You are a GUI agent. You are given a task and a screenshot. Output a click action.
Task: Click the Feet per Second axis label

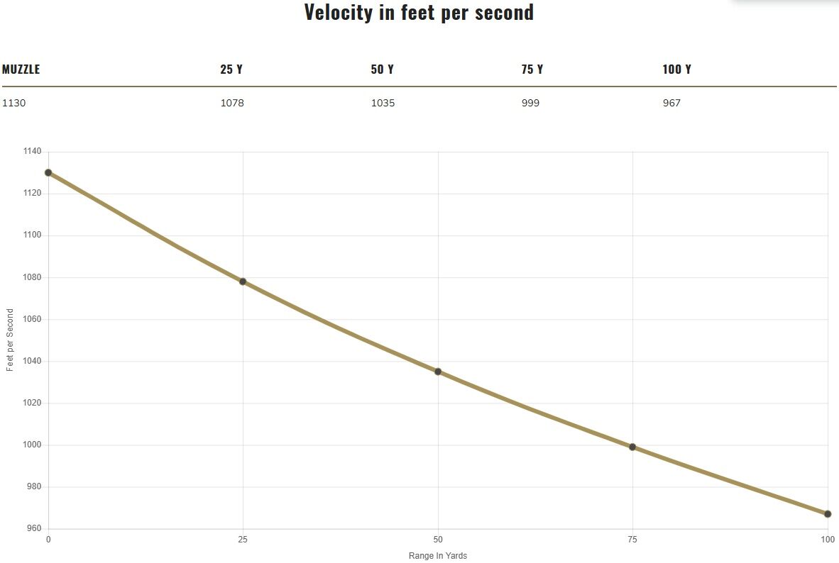(x=10, y=340)
